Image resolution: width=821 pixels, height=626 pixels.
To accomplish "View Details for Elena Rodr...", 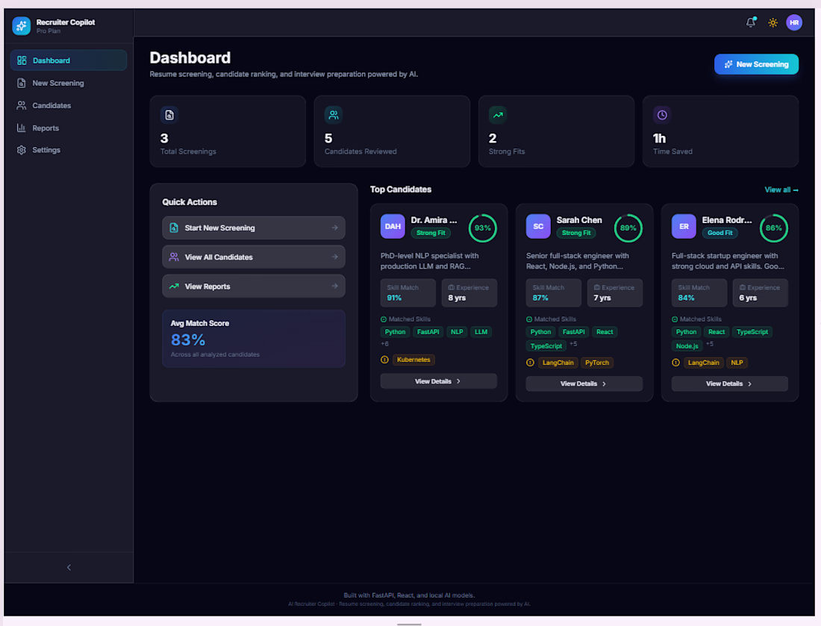I will [x=729, y=384].
